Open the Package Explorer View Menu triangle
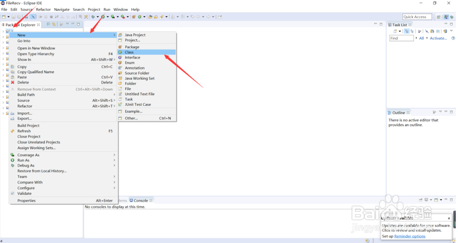 tap(67, 24)
